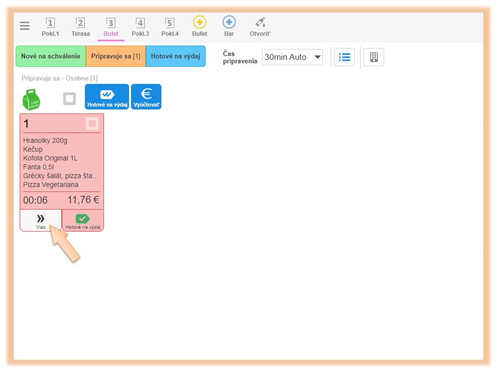Switch to grid table view icon

click(374, 57)
